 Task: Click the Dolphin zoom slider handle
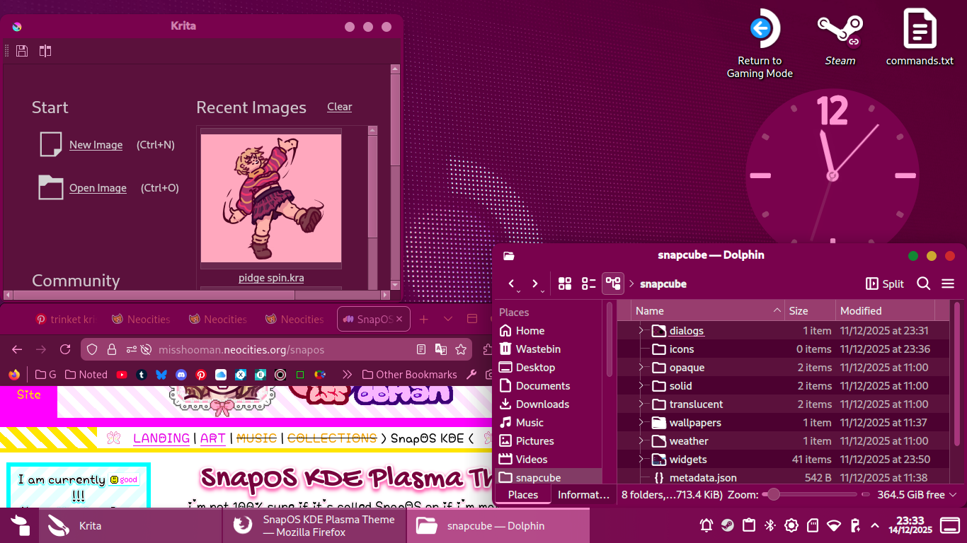(774, 495)
